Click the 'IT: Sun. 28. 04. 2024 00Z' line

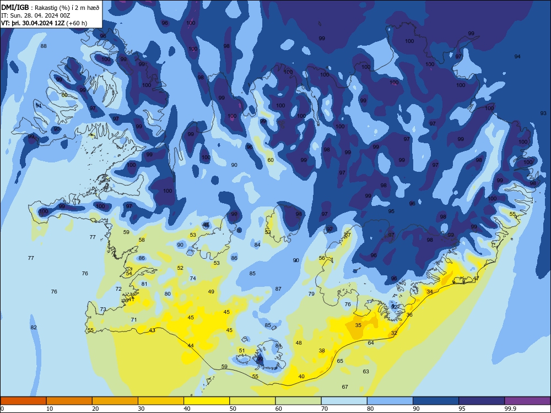coord(35,15)
